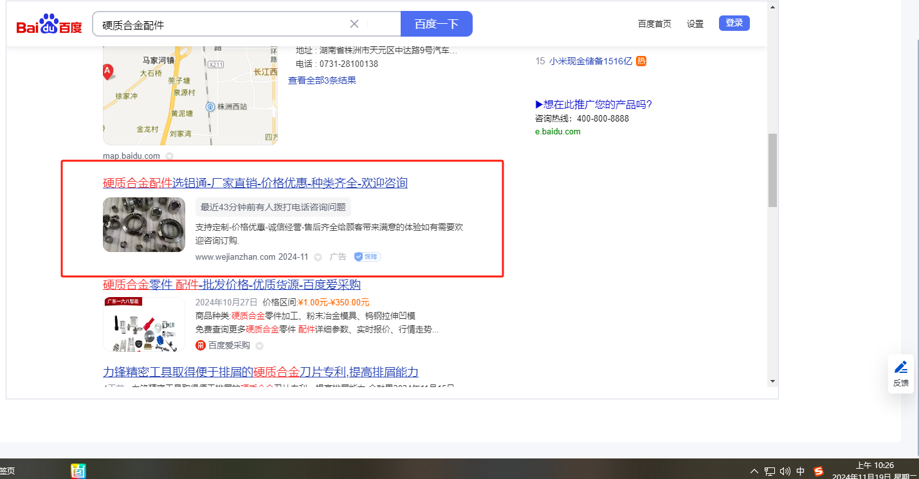Show hidden icons in the system tray

(x=754, y=471)
